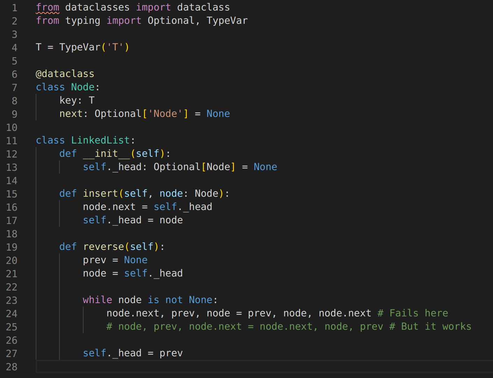Click the reverse method name on line 19

(x=103, y=246)
